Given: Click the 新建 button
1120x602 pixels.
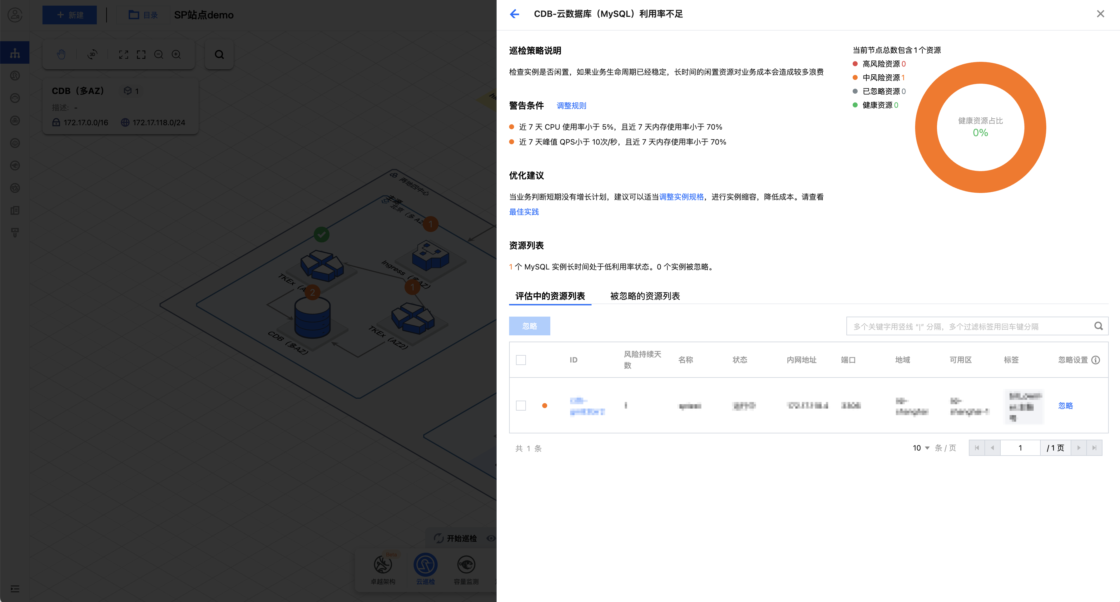Looking at the screenshot, I should [70, 15].
